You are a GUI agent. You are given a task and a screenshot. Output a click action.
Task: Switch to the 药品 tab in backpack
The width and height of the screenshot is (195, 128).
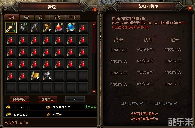pyautogui.click(x=42, y=17)
